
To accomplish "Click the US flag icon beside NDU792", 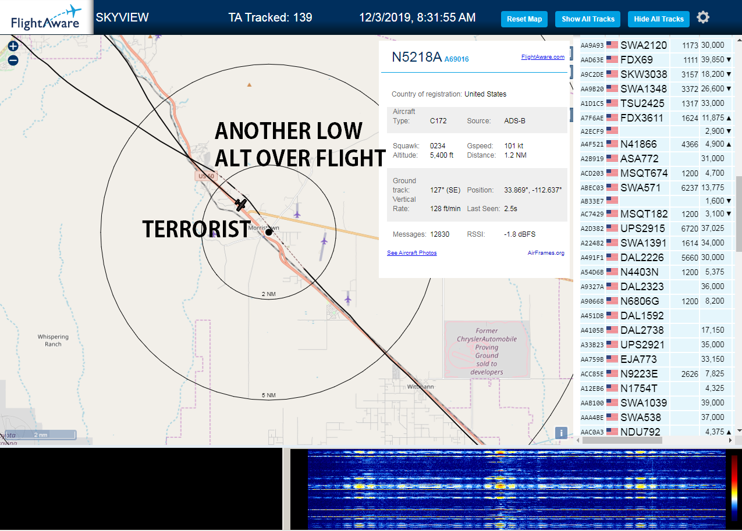I will click(612, 432).
